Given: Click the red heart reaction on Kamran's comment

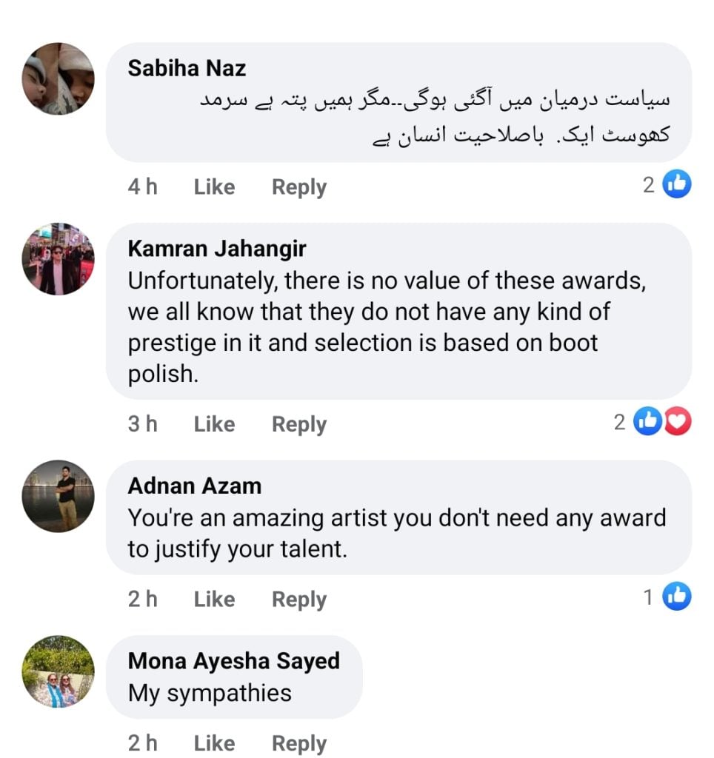Looking at the screenshot, I should [677, 422].
